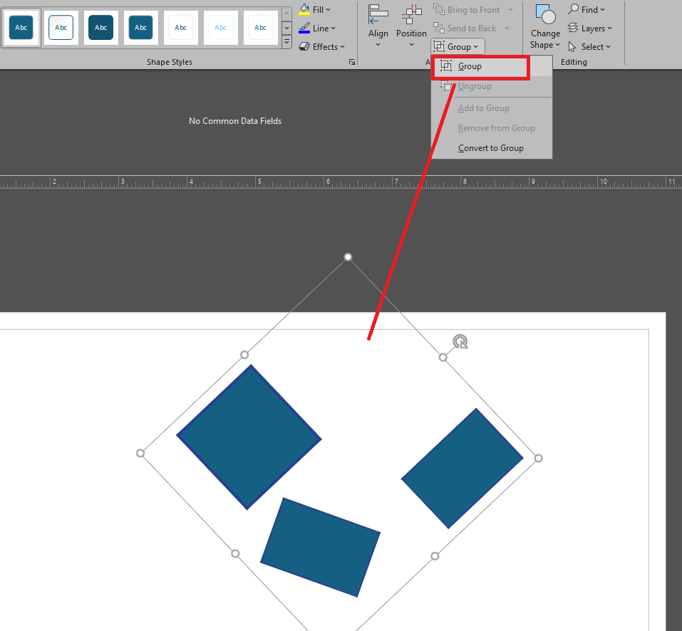Apply the third dark Abc shape style

101,27
